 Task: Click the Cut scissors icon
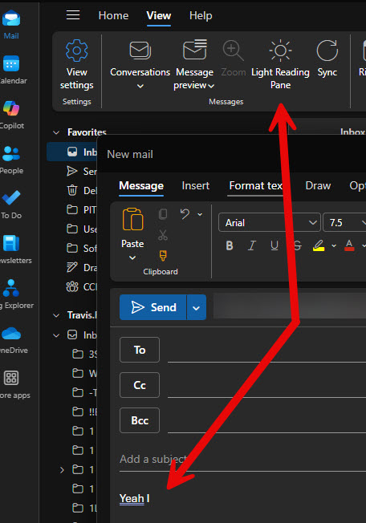point(163,235)
